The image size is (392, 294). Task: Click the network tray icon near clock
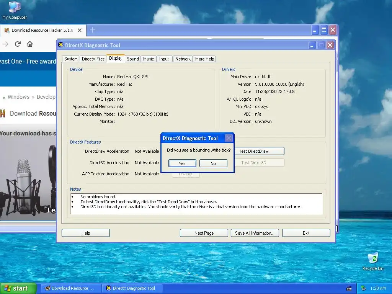(363, 288)
